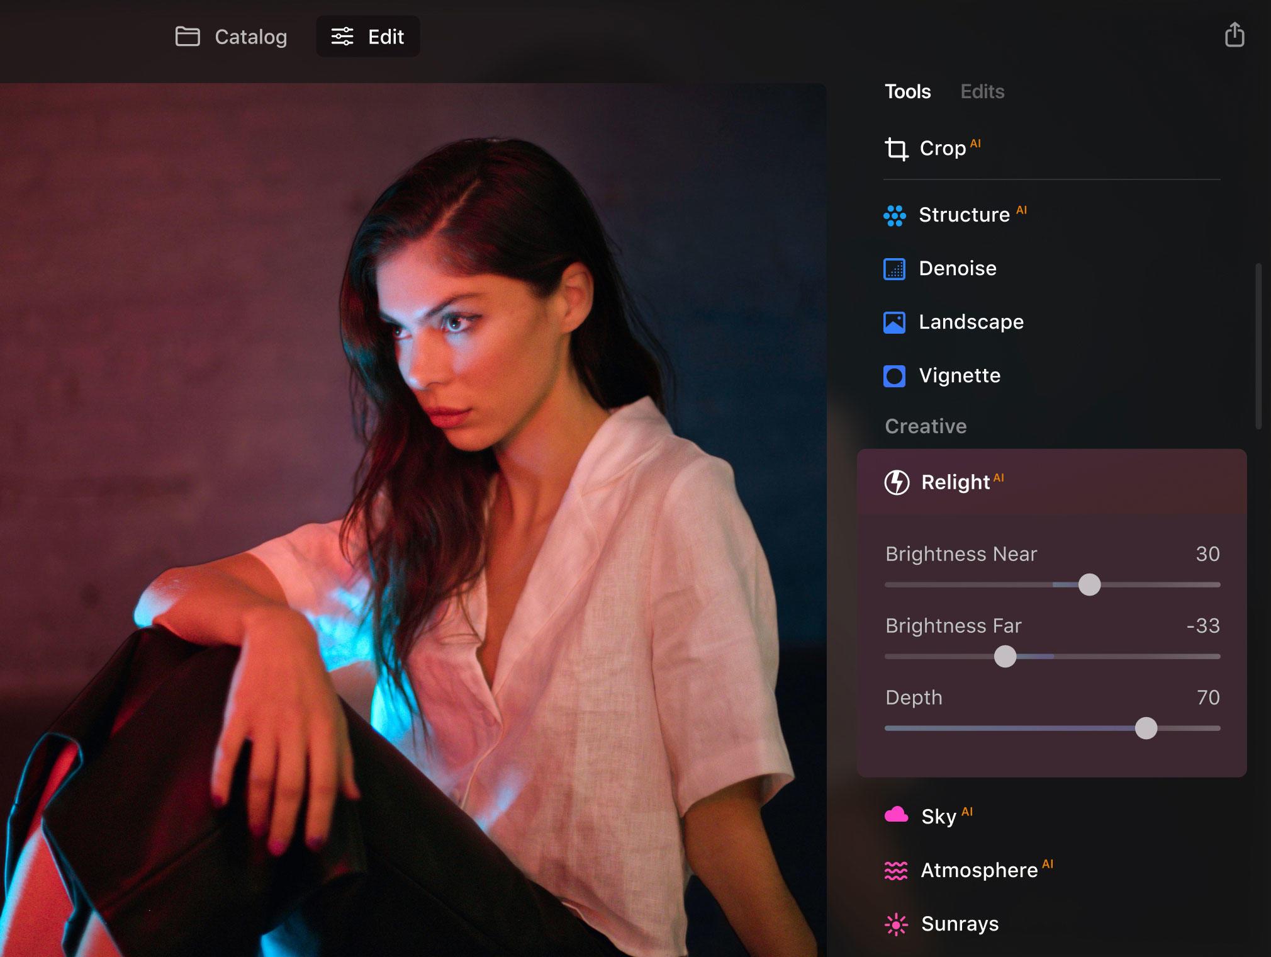Viewport: 1271px width, 957px height.
Task: Click the Depth value 70
Action: pos(1208,698)
